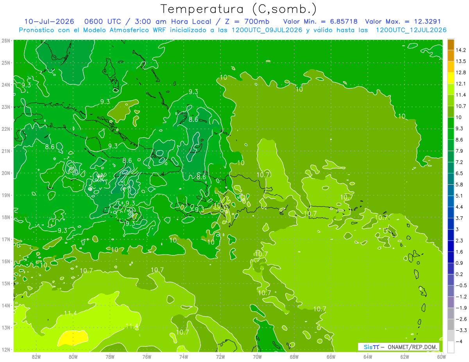
Task: Click the longitude axis label "64W"
Action: click(367, 357)
